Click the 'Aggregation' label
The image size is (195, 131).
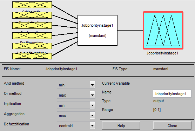[x=14, y=114]
